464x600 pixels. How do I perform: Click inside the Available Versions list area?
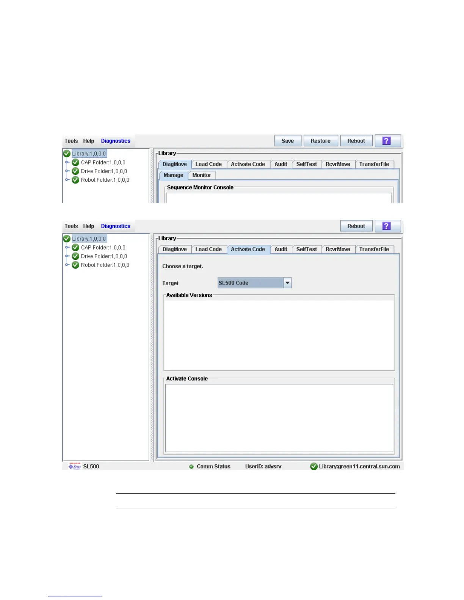tap(279, 335)
